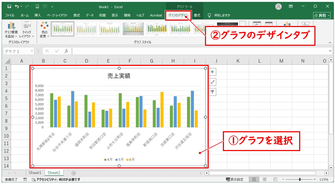
Task: Click the Insert Function fx icon
Action: coord(66,51)
